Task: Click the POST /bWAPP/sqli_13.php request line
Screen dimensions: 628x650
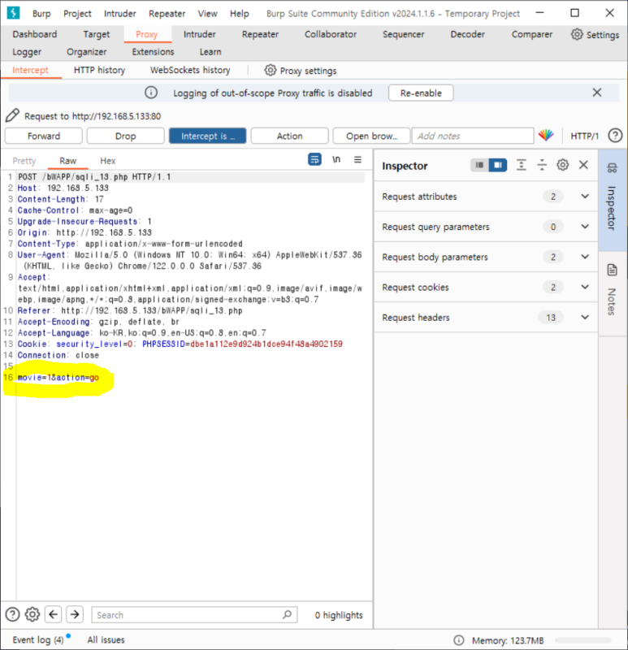Action: point(94,177)
